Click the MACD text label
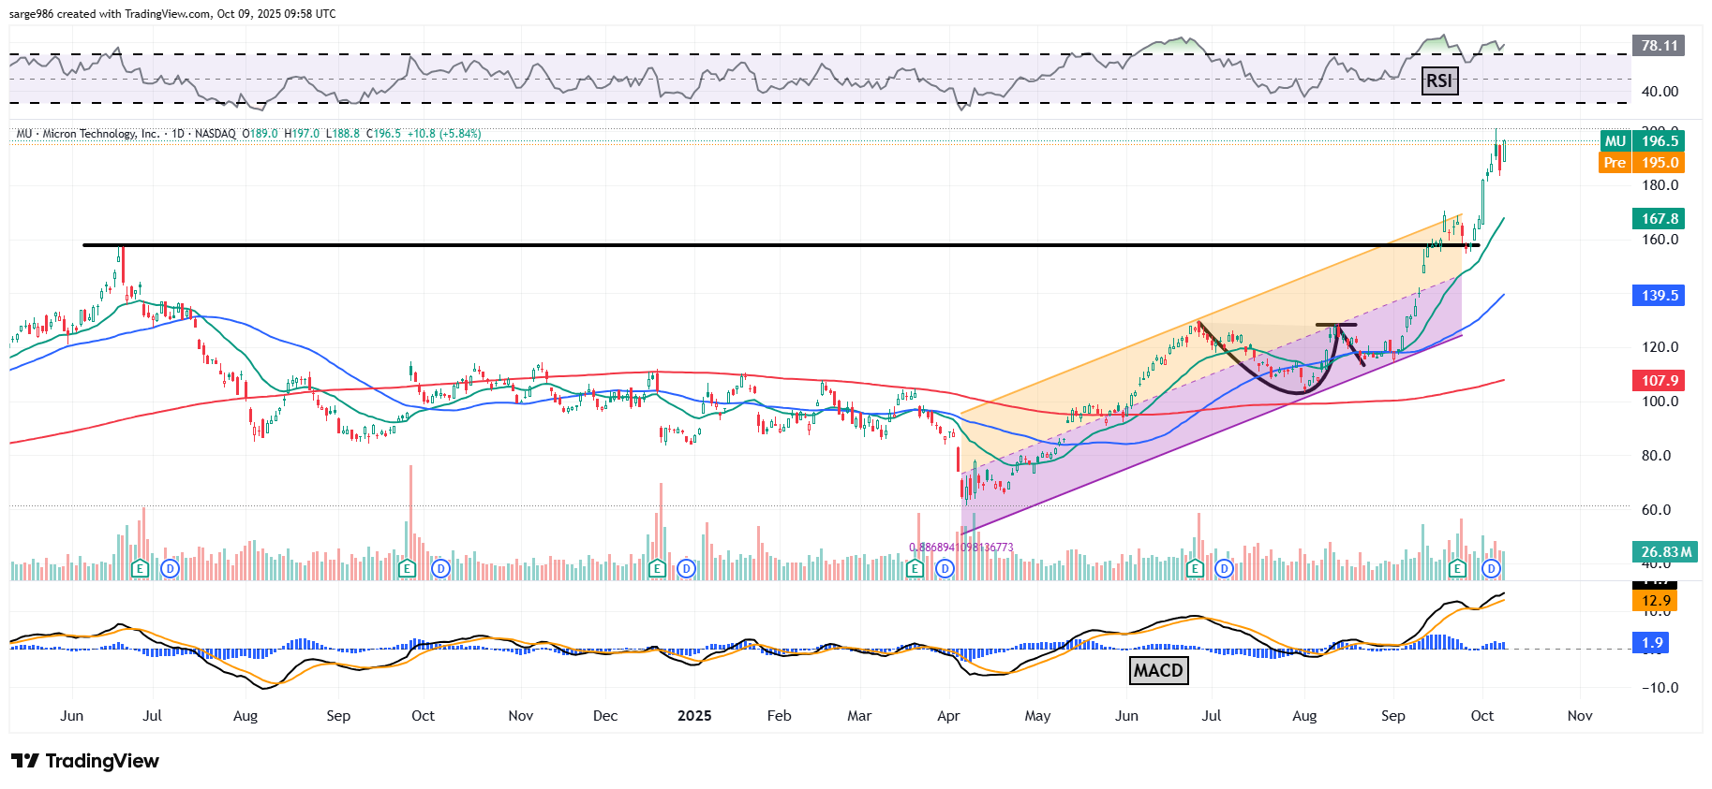 1158,670
